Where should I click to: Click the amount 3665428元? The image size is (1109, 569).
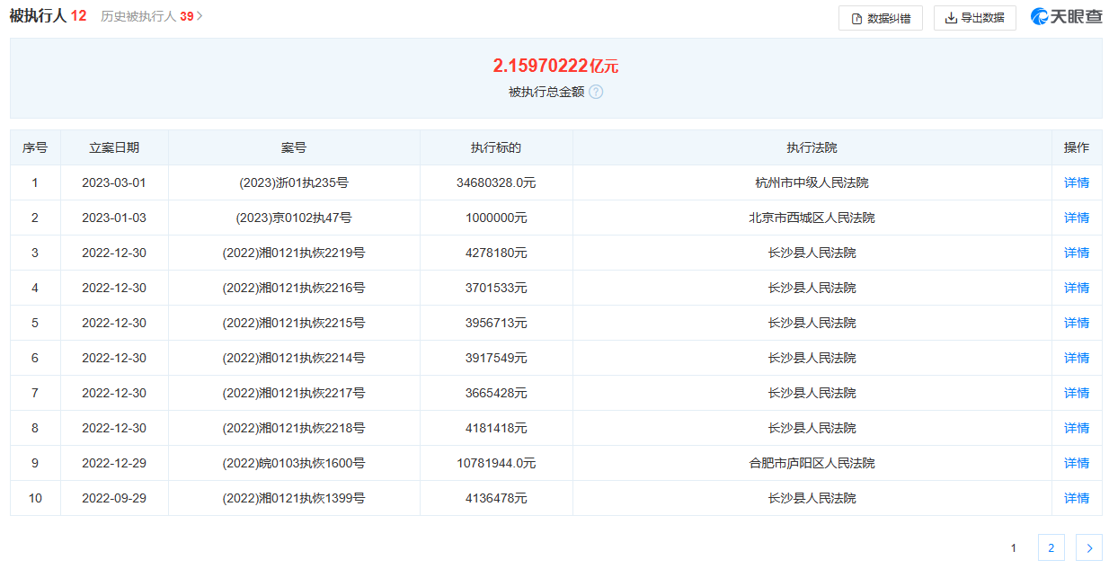[496, 393]
